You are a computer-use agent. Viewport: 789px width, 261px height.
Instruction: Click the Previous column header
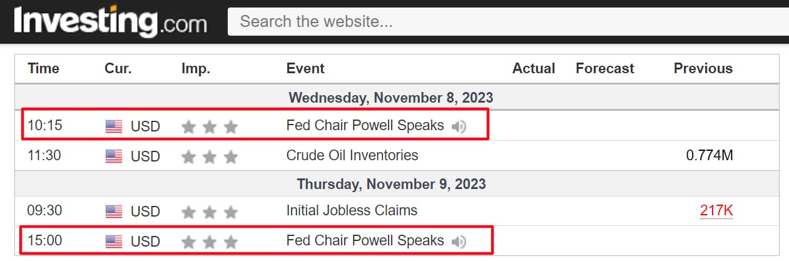tap(703, 69)
